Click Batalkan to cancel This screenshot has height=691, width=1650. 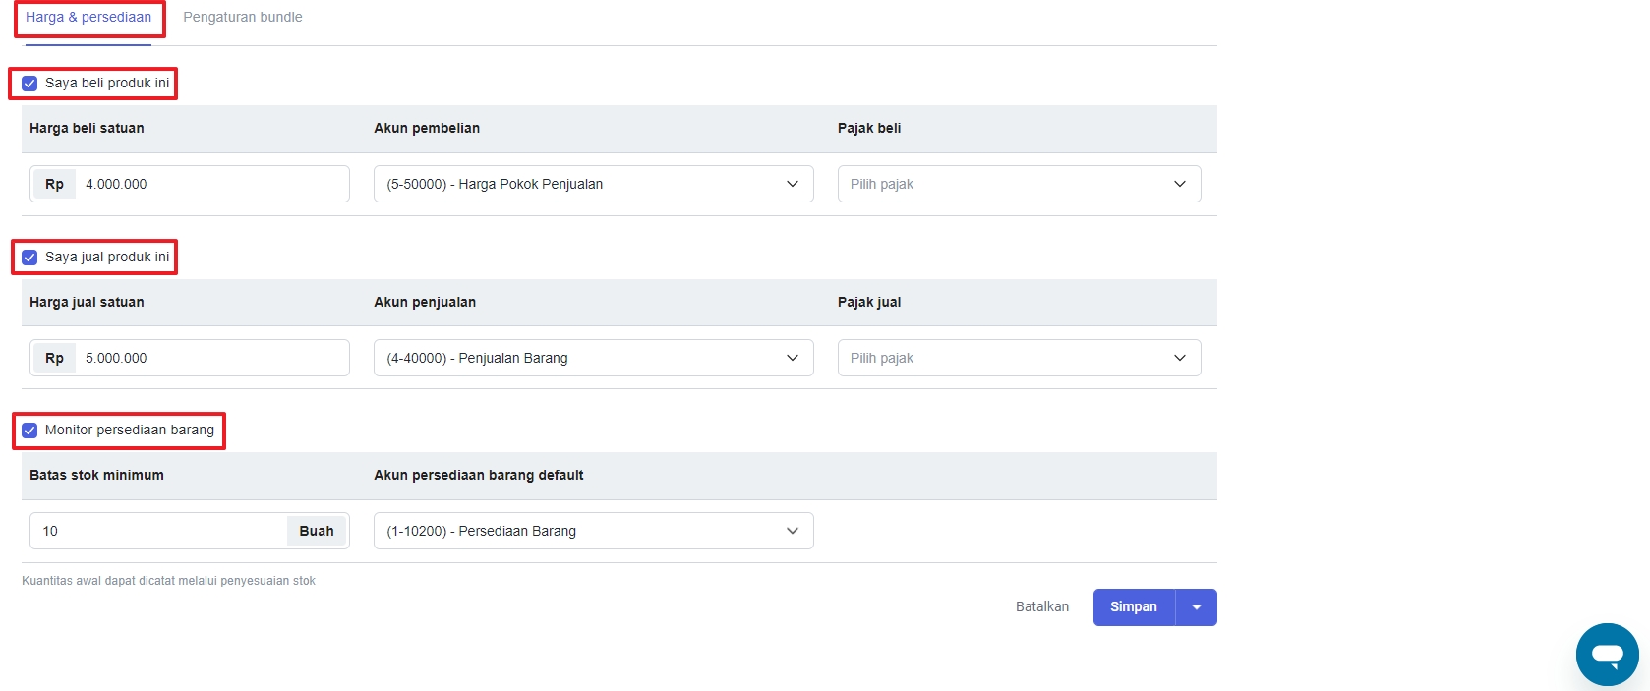pyautogui.click(x=1042, y=607)
